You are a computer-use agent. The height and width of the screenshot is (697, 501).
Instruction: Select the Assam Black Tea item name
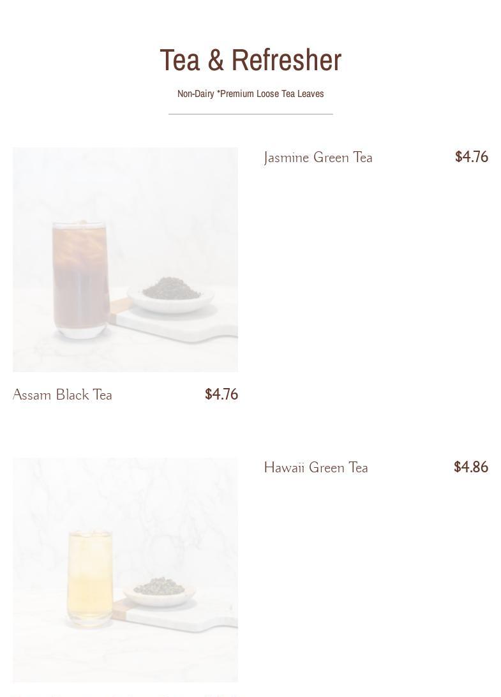(x=63, y=394)
